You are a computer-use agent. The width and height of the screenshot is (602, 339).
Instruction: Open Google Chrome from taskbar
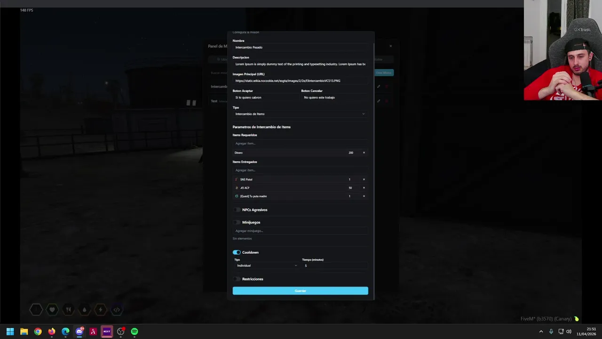38,331
